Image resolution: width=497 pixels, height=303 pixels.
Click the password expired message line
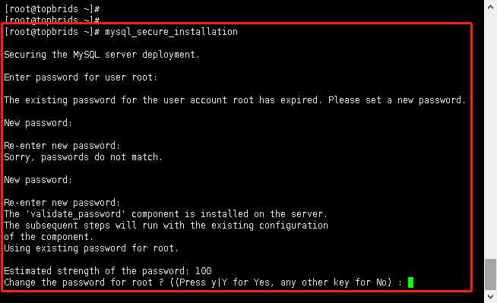[235, 100]
